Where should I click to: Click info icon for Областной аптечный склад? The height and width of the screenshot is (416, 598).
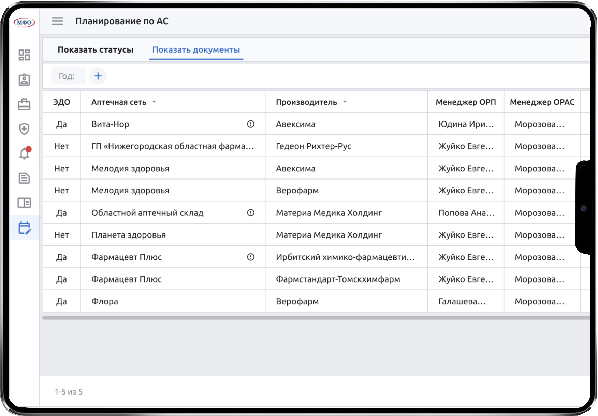click(x=251, y=213)
